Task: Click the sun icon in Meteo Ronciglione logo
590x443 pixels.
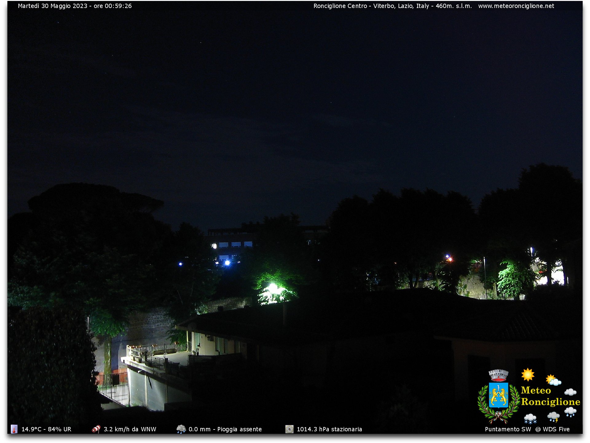Action: click(528, 375)
